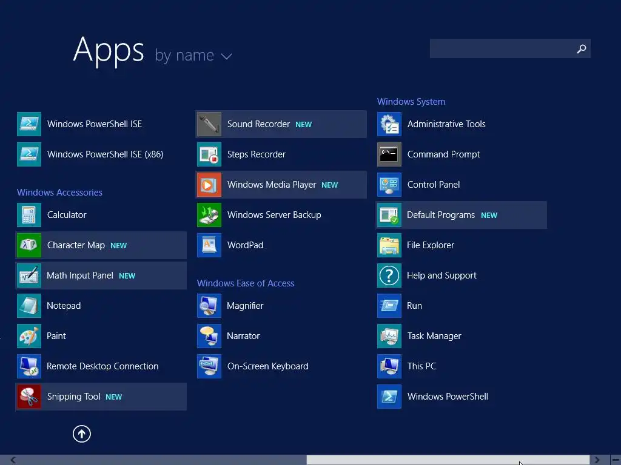This screenshot has width=621, height=465.
Task: Open the Help and Support question icon
Action: (389, 275)
